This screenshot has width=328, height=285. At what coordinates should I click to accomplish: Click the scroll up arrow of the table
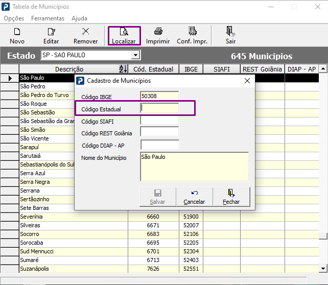323,69
